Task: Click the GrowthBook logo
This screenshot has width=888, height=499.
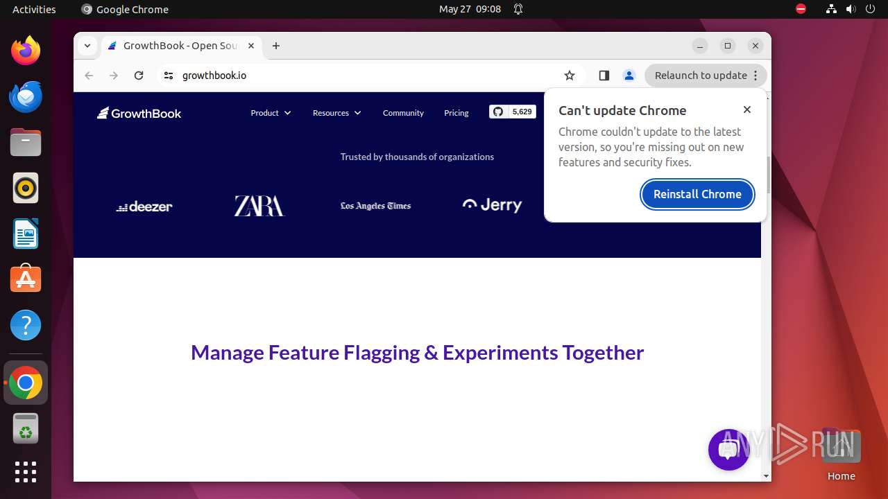Action: tap(139, 113)
